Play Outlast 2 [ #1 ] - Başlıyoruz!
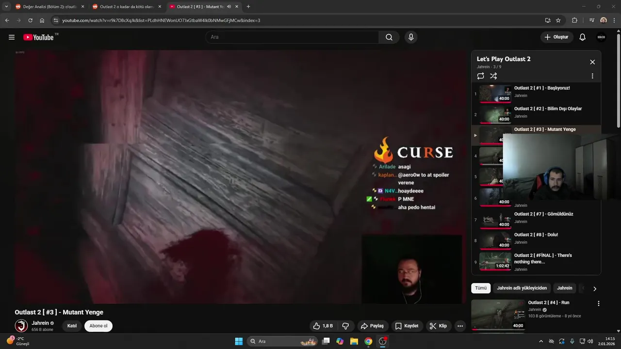621x349 pixels. (x=542, y=88)
